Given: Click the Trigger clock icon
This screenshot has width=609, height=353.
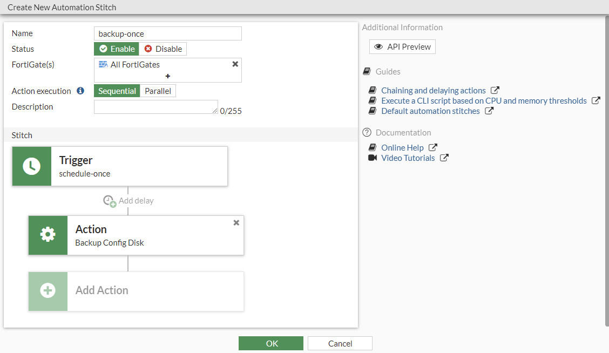Looking at the screenshot, I should click(x=32, y=166).
